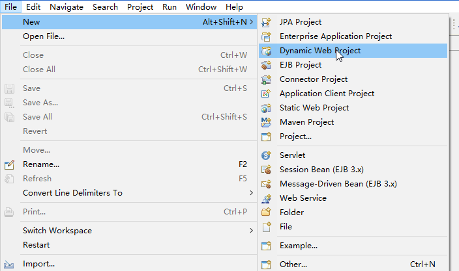
Task: Click the new Folder icon
Action: pos(266,212)
